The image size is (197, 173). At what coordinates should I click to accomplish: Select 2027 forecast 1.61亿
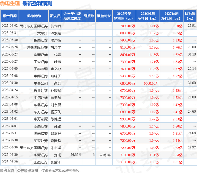178,162
